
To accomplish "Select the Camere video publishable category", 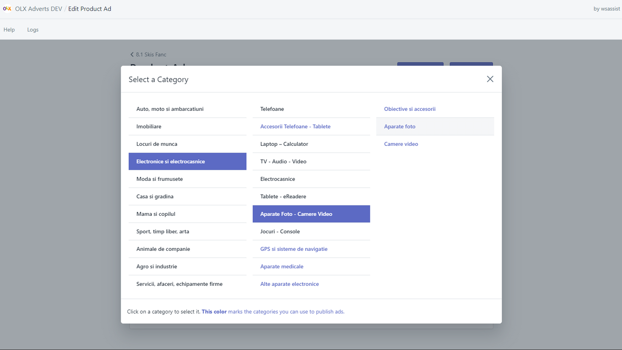I will point(401,144).
